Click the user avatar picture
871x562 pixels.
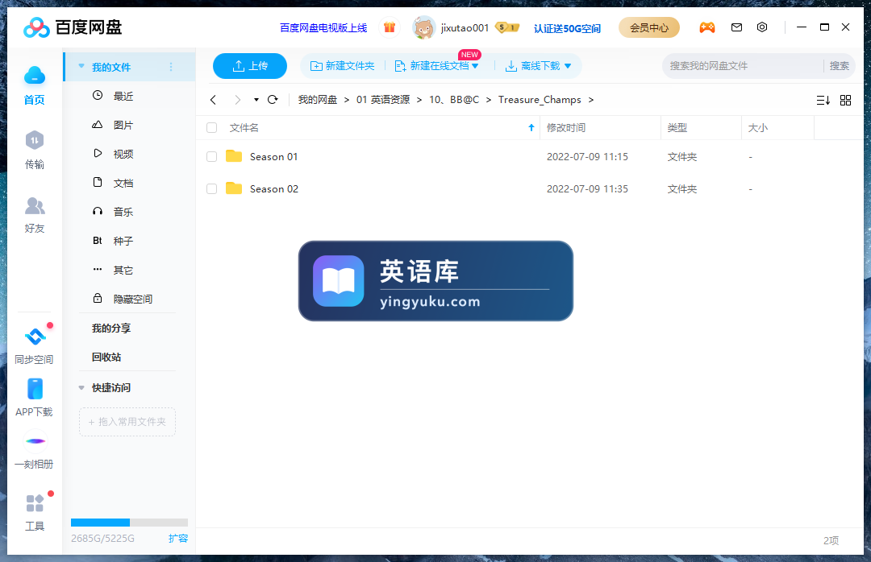point(424,27)
